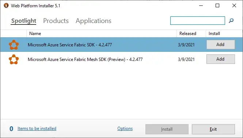Minimize the Web Platform Installer window
This screenshot has height=138, width=243.
point(201,5)
